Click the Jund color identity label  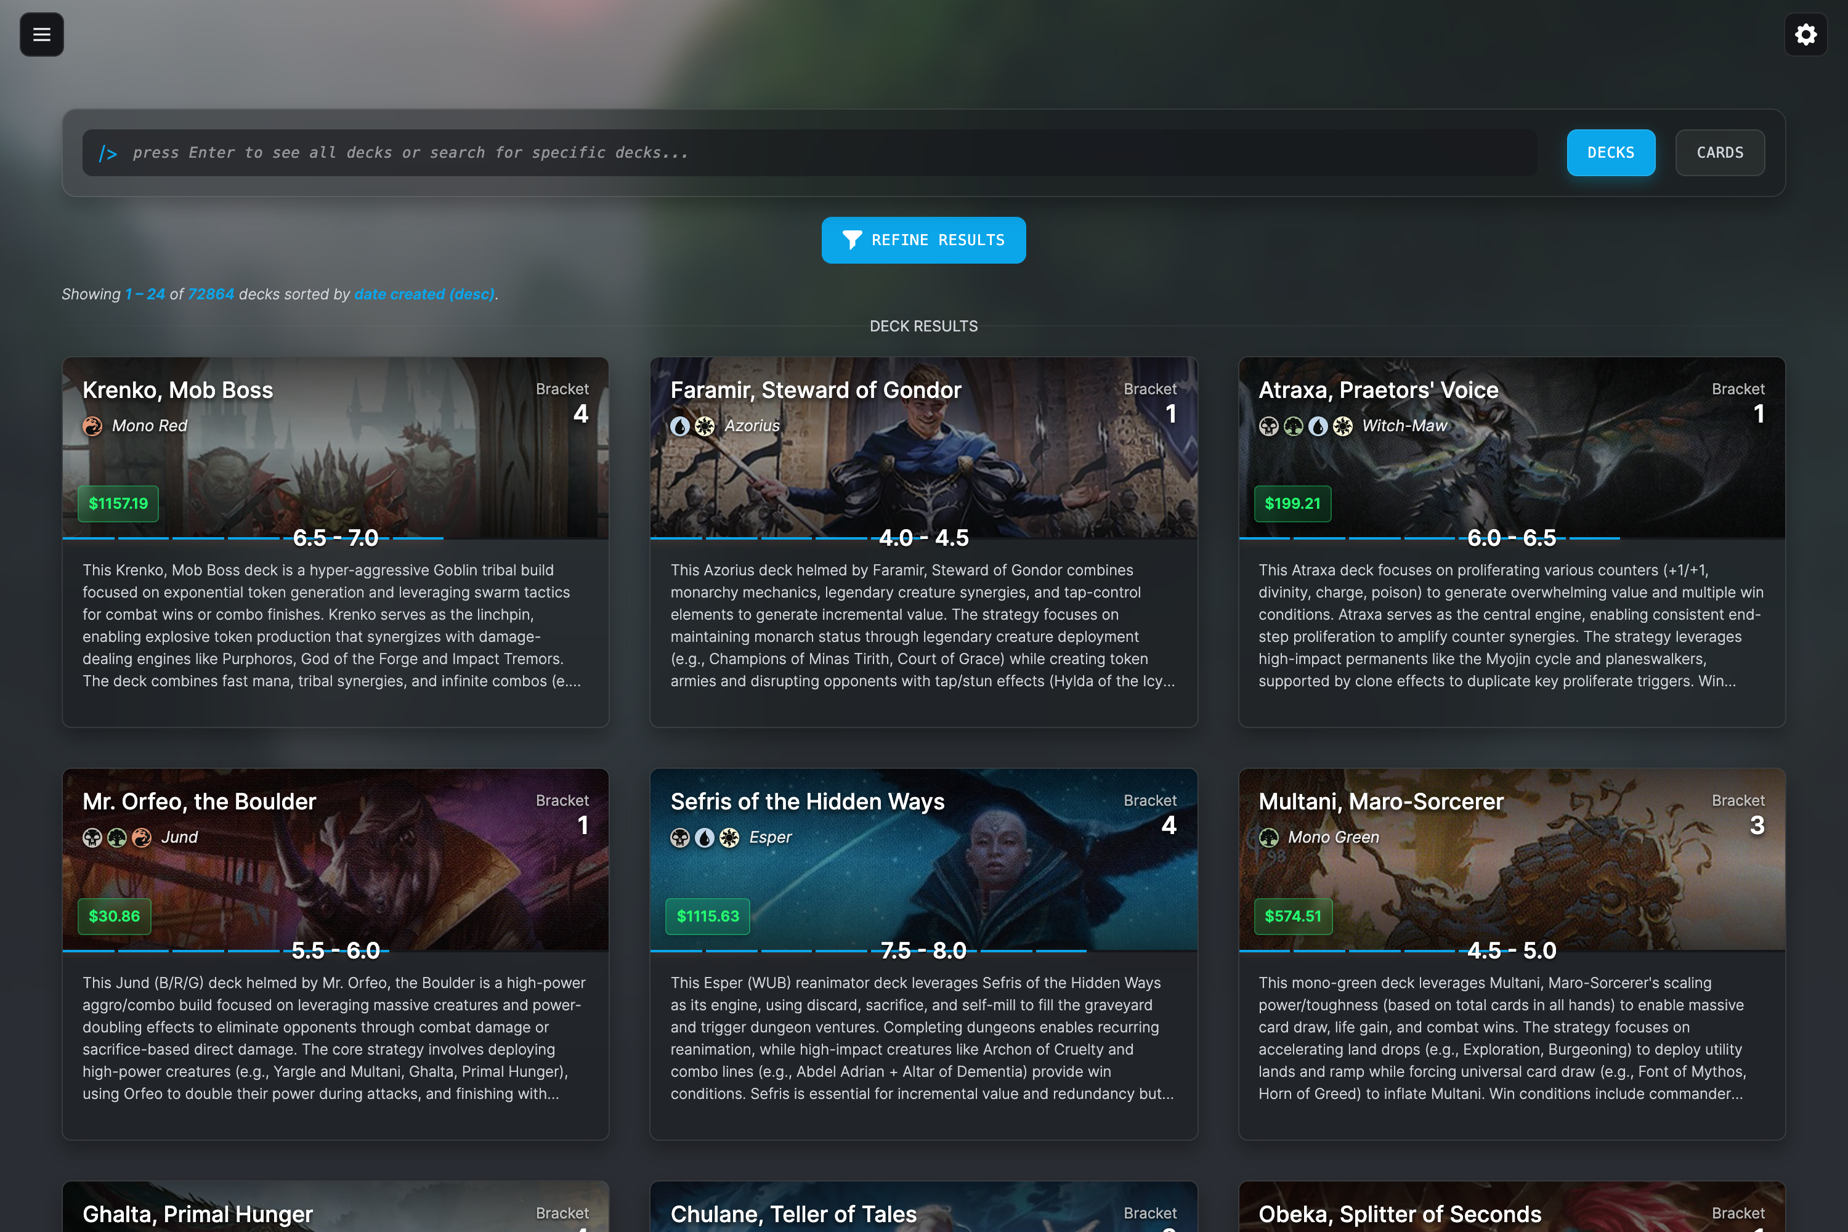pyautogui.click(x=179, y=838)
